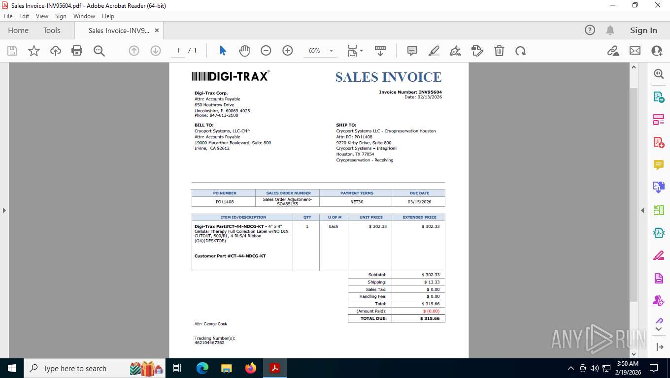Activate the Selection arrow tool

click(223, 51)
